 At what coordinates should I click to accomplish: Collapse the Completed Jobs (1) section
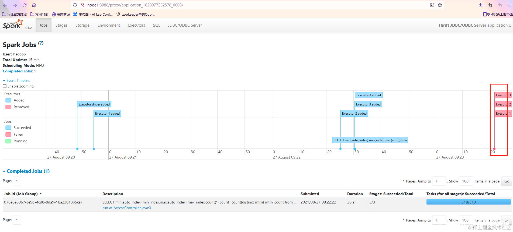26,171
